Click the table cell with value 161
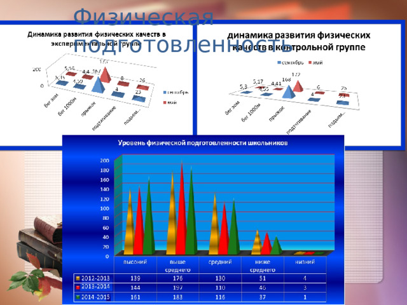407x305 pixels. click(x=135, y=297)
